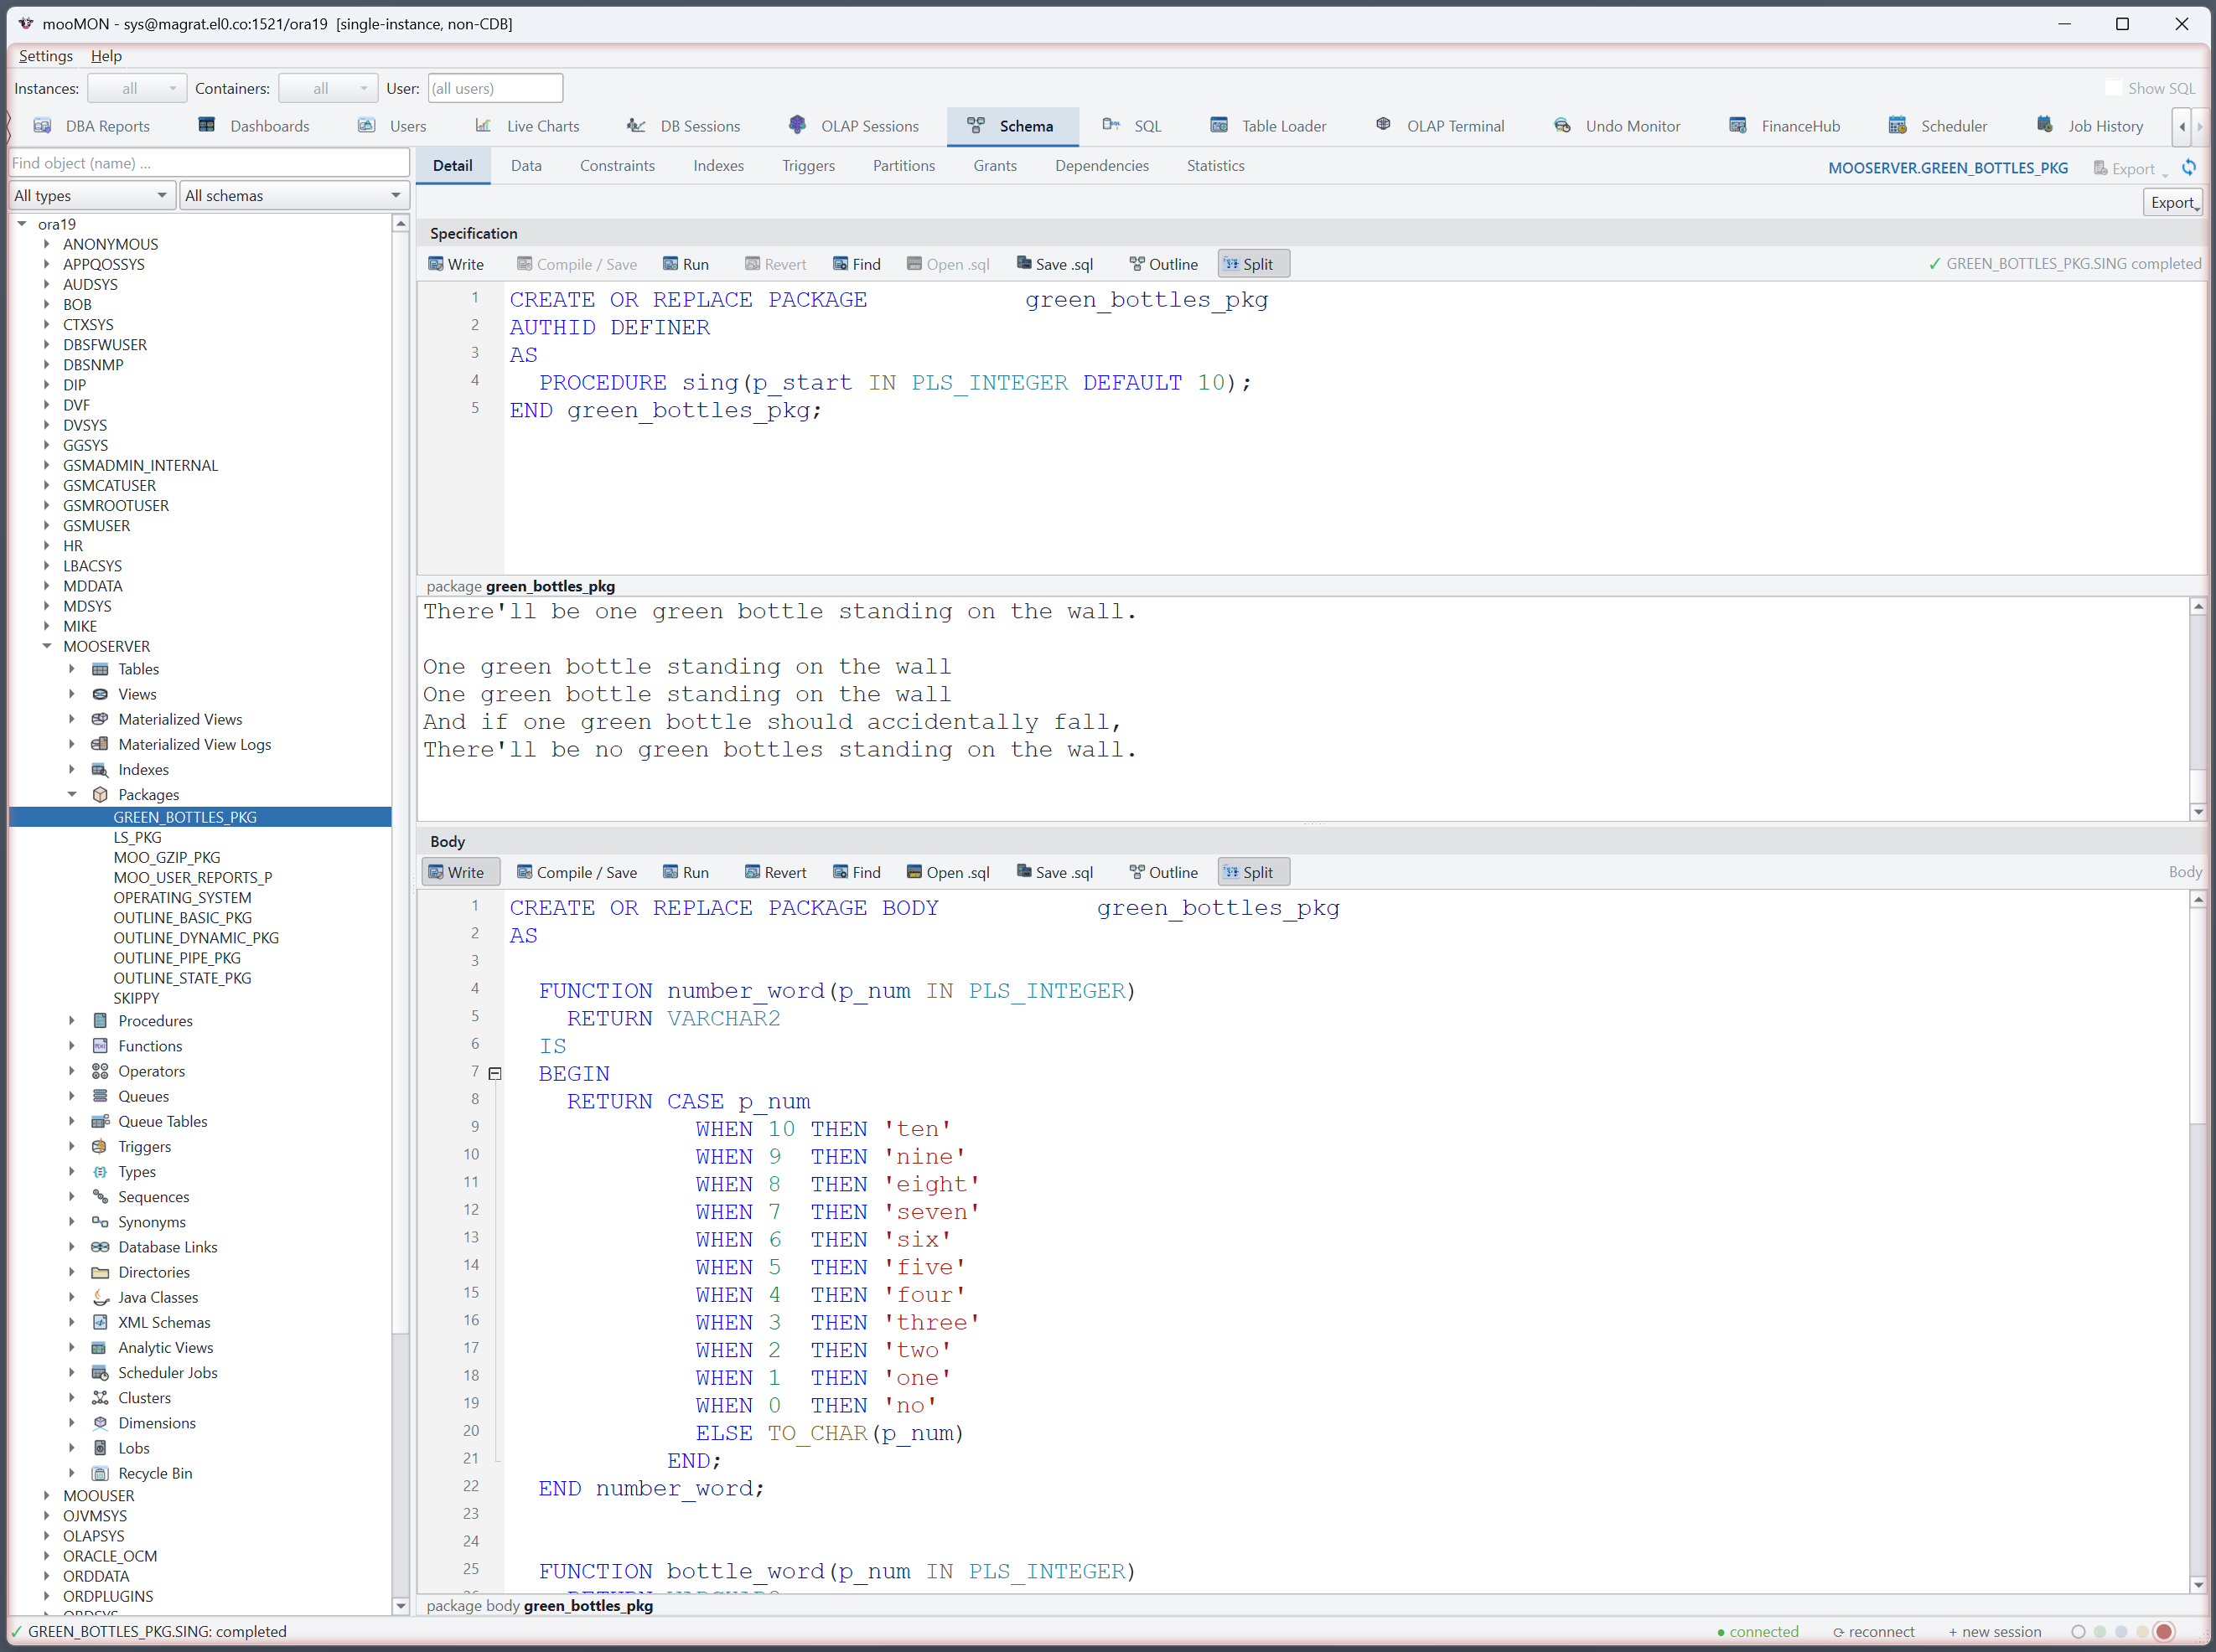Click the OLAP Terminal icon
2216x1652 pixels.
point(1384,125)
